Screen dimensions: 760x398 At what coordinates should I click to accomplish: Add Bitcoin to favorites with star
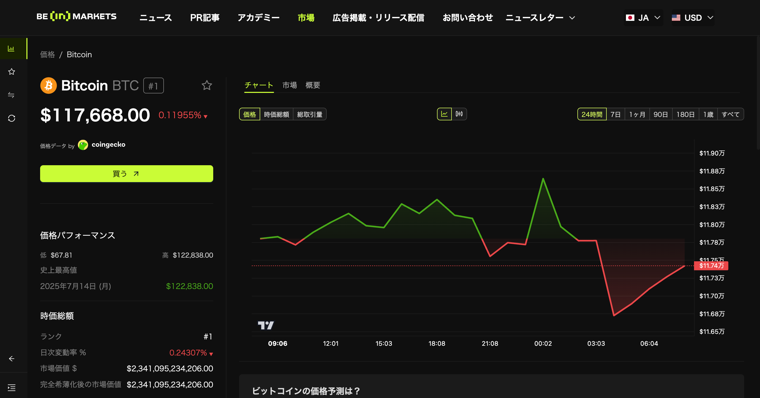[207, 86]
